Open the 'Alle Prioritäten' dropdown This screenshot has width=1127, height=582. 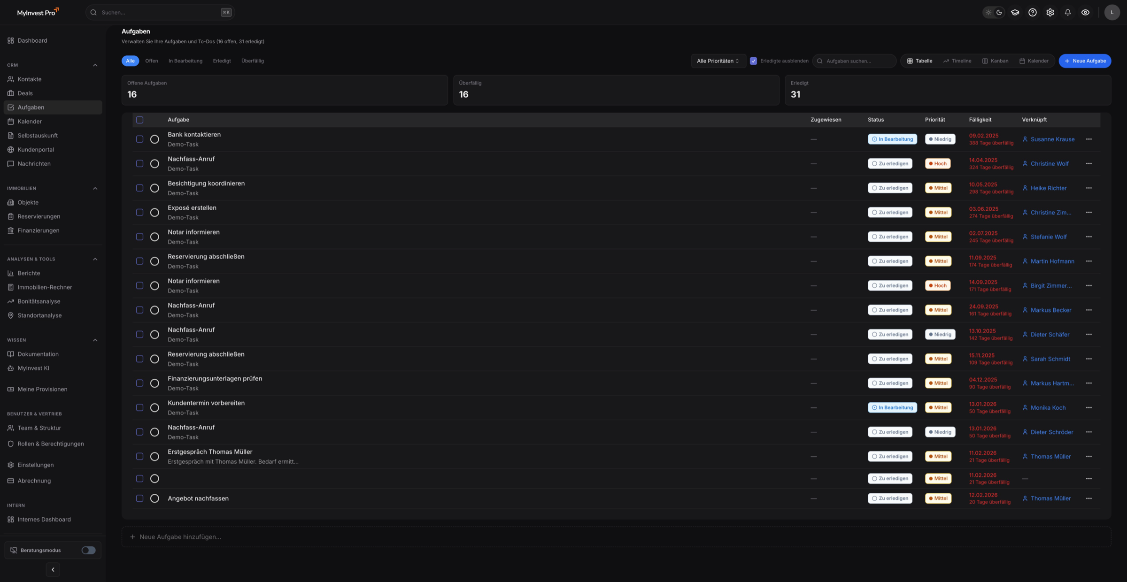point(718,61)
